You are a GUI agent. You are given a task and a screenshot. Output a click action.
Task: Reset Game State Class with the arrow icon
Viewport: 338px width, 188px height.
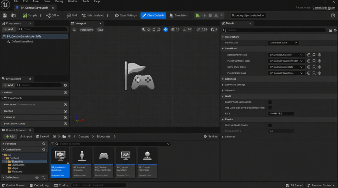309,67
